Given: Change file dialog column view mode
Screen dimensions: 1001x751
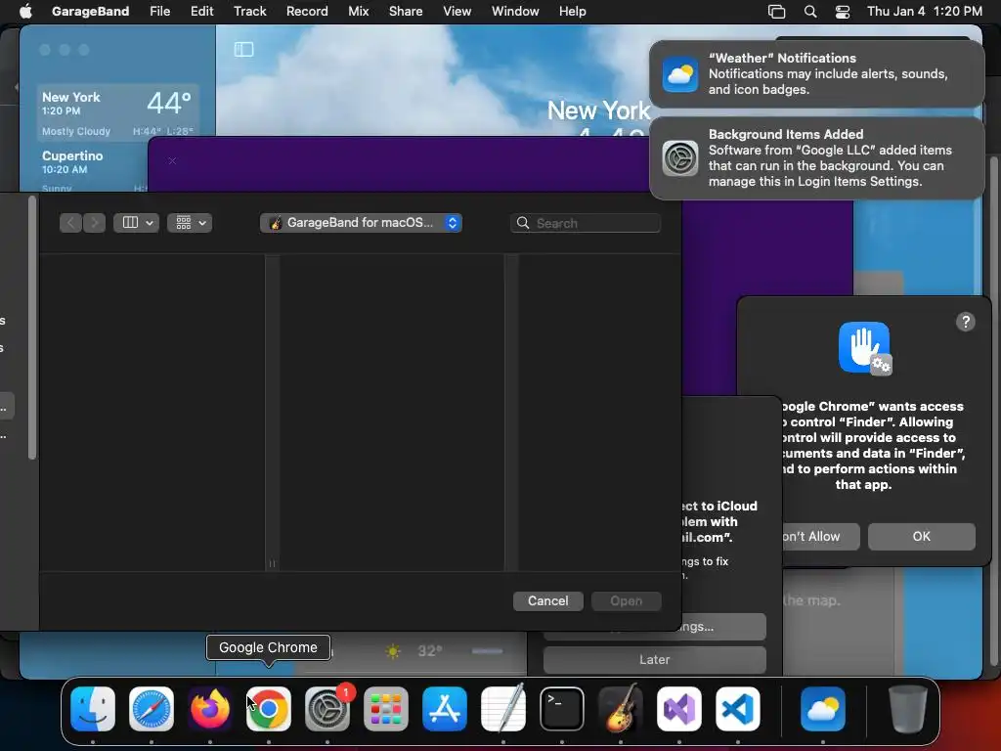Looking at the screenshot, I should pyautogui.click(x=136, y=223).
